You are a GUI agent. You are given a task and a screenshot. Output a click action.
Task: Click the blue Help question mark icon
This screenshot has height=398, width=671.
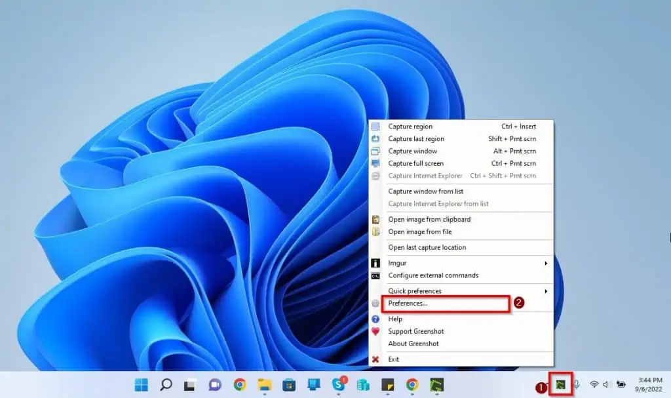pyautogui.click(x=375, y=319)
